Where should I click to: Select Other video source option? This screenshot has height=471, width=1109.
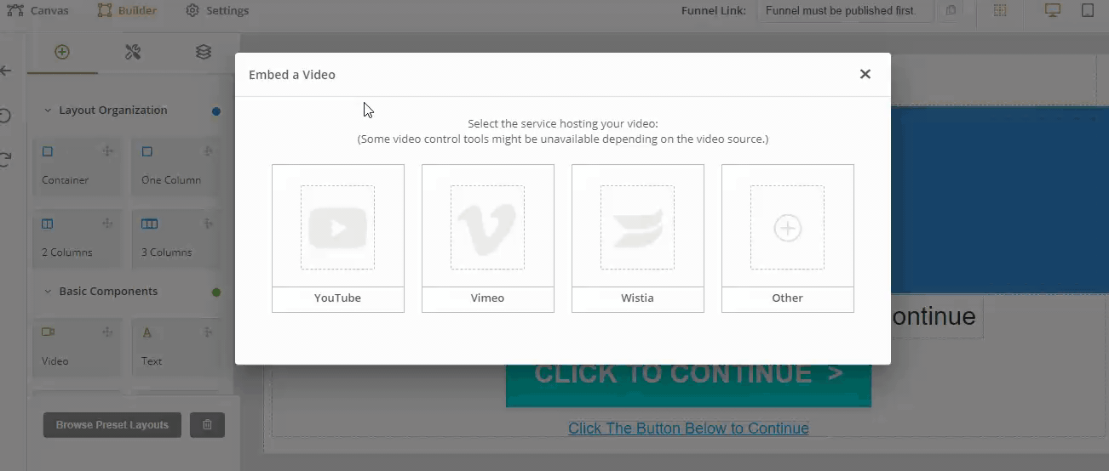pos(788,238)
